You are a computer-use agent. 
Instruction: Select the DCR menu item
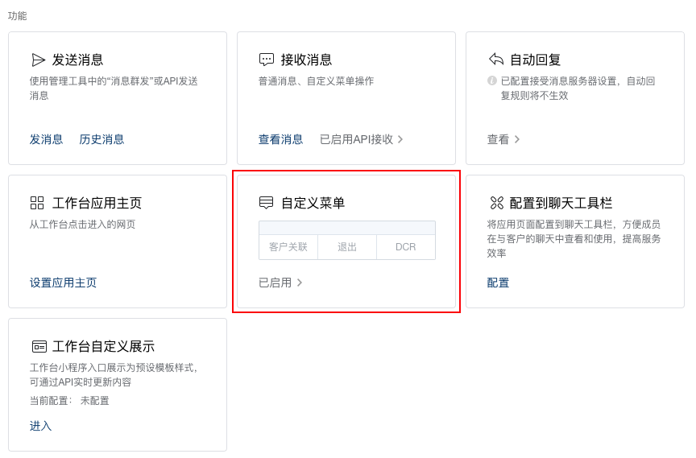pyautogui.click(x=406, y=247)
